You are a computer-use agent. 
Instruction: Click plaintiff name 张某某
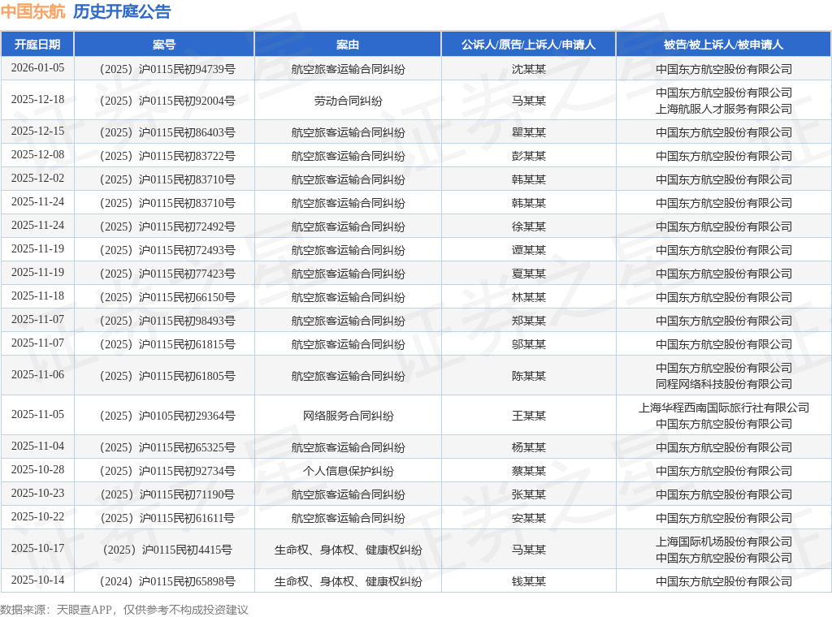click(528, 495)
